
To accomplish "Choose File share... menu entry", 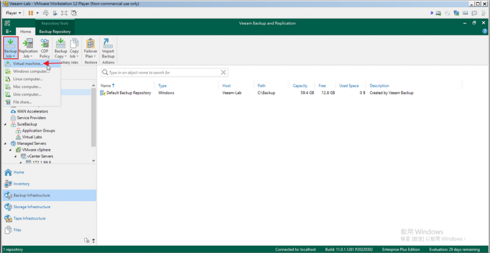I will click(x=32, y=102).
